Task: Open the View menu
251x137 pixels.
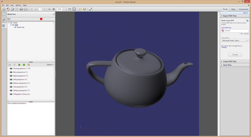Action: [12, 5]
